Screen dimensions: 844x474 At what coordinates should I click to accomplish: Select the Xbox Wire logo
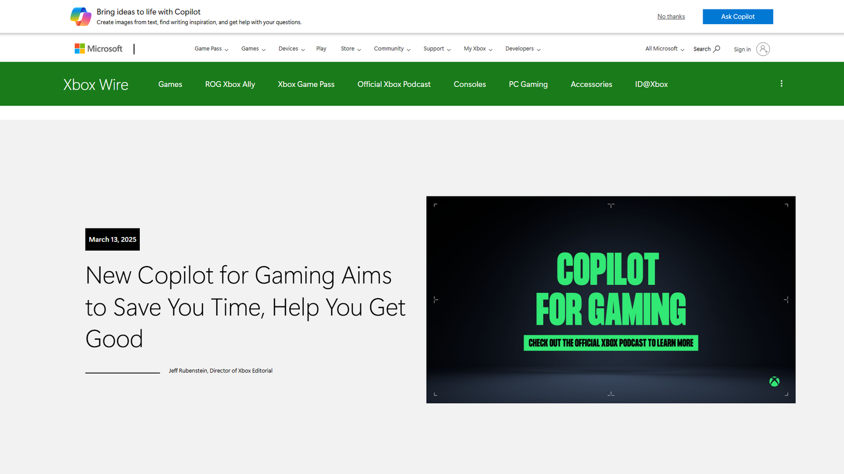click(x=95, y=84)
